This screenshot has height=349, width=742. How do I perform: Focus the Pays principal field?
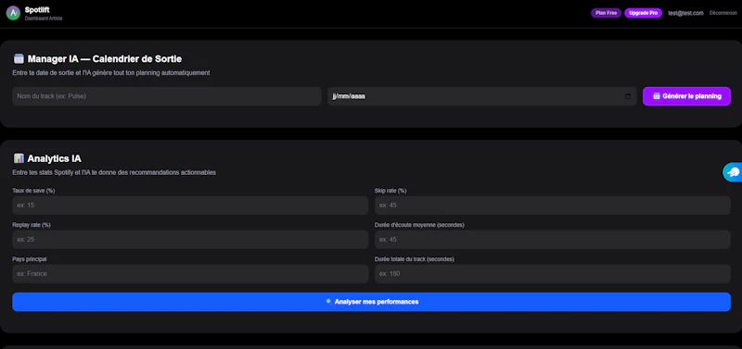point(190,274)
